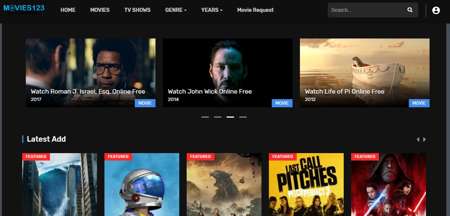Select the active third carousel indicator dash
The width and height of the screenshot is (450, 216).
point(230,117)
